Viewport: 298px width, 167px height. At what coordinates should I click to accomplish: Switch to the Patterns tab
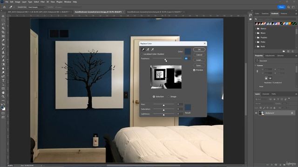pos(284,13)
